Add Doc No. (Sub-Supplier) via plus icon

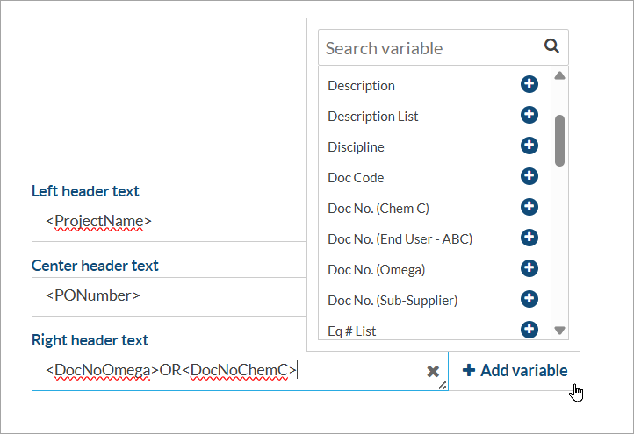coord(529,299)
